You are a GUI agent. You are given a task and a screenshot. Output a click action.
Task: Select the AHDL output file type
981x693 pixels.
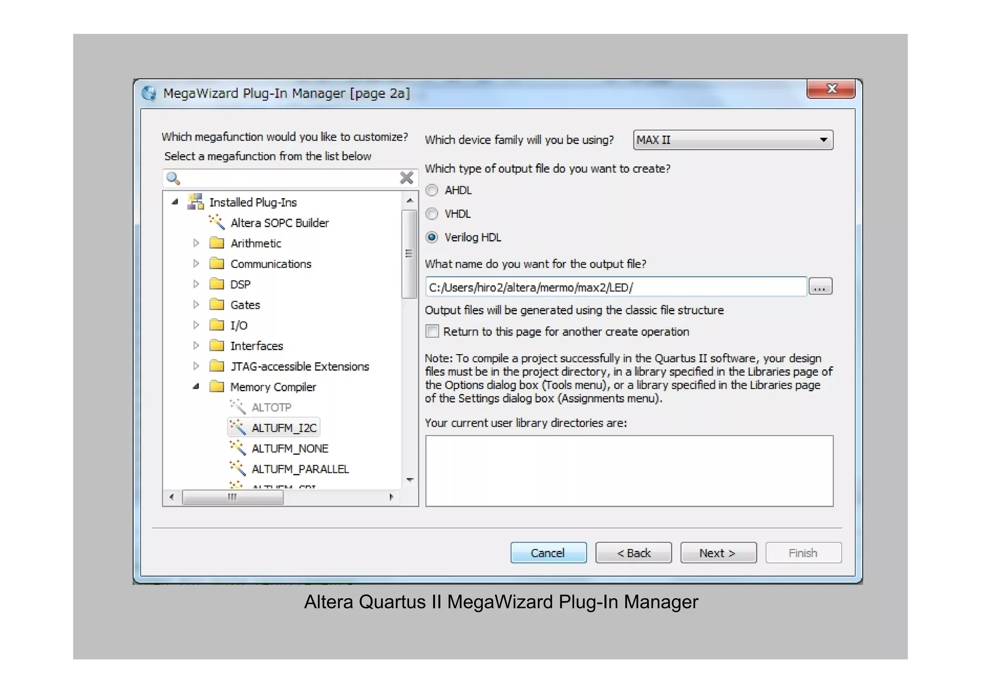(432, 190)
